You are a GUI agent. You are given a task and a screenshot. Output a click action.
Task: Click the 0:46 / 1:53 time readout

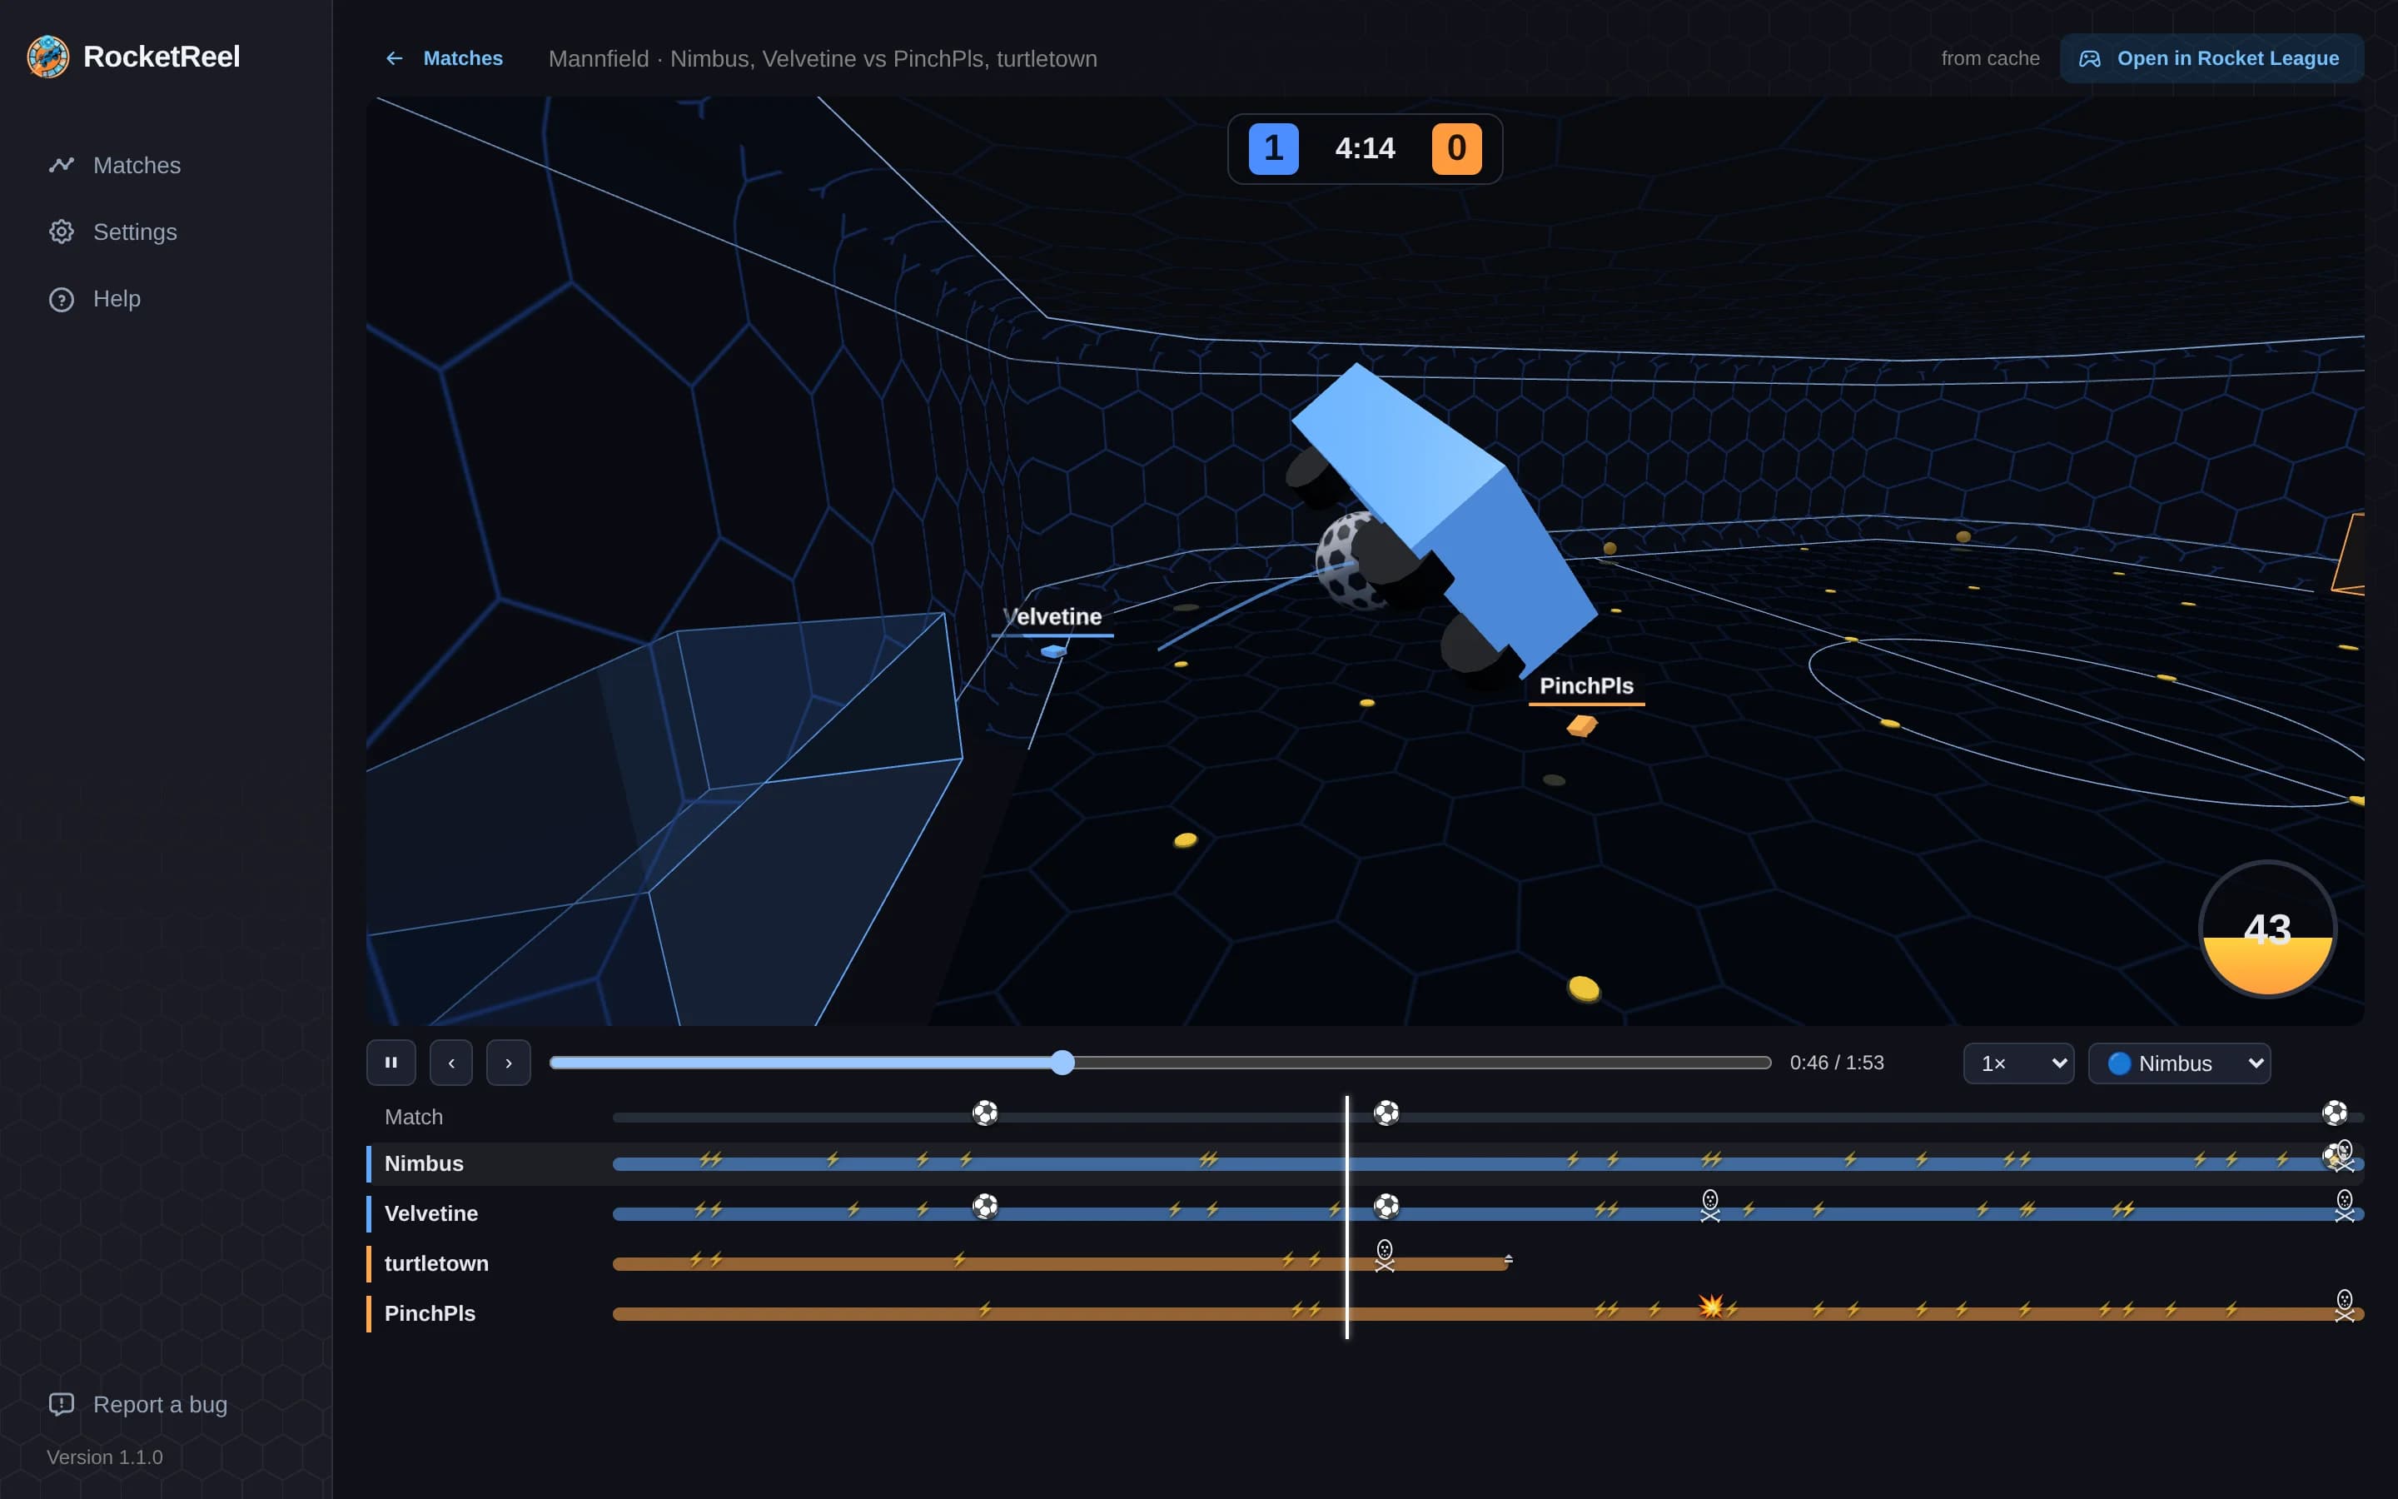pyautogui.click(x=1836, y=1063)
